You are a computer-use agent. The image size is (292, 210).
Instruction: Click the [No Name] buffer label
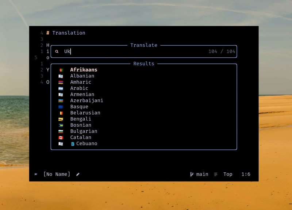[x=57, y=174]
